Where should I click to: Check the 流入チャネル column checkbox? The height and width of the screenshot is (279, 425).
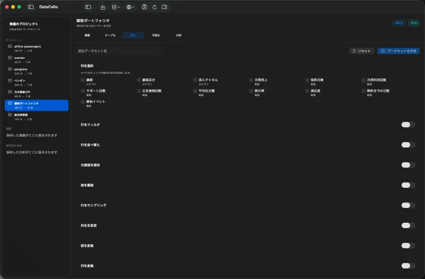pyautogui.click(x=195, y=80)
